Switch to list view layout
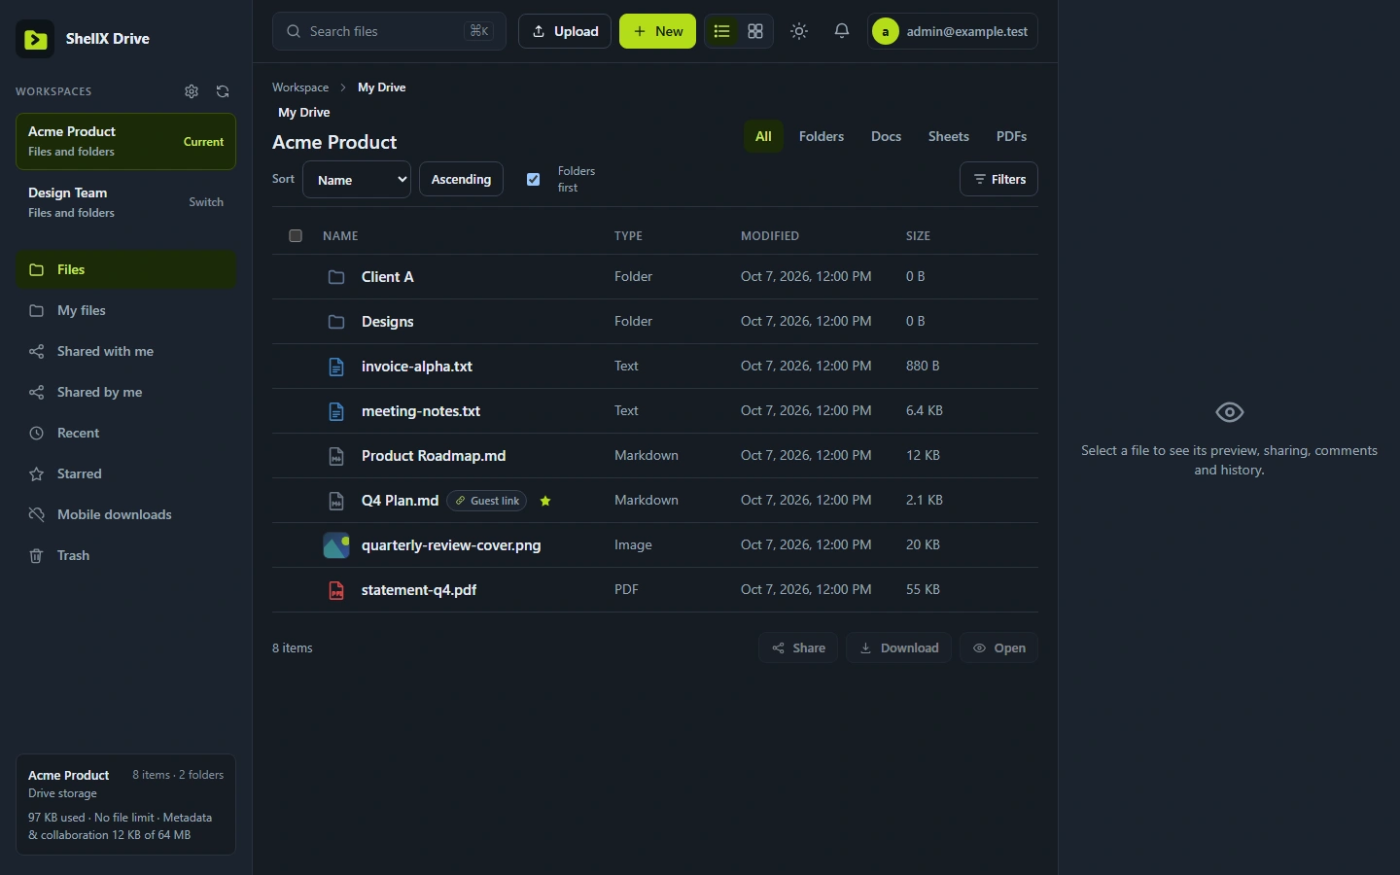 point(721,31)
